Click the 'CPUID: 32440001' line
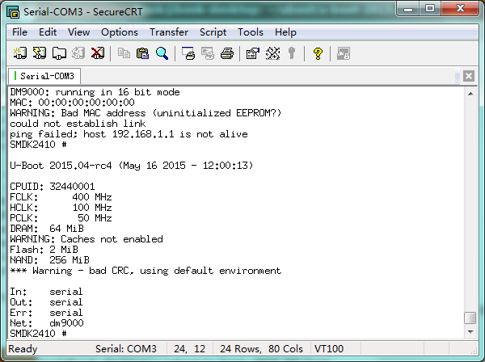The height and width of the screenshot is (362, 485). pos(53,187)
